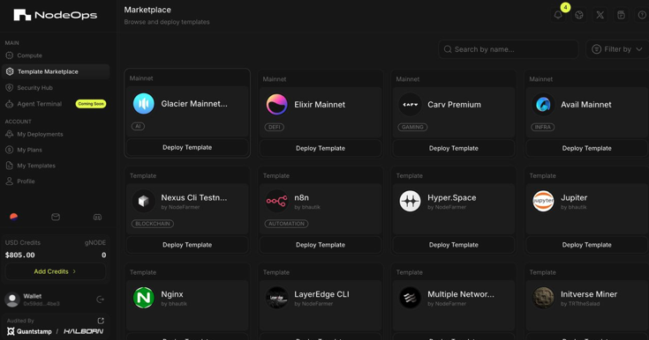The image size is (649, 340).
Task: Open Security Hub in the sidebar
Action: (x=56, y=87)
